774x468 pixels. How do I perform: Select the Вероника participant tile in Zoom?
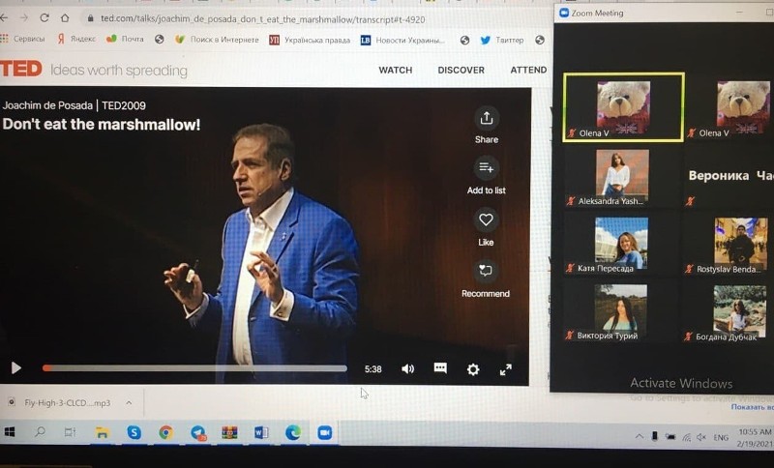click(730, 178)
